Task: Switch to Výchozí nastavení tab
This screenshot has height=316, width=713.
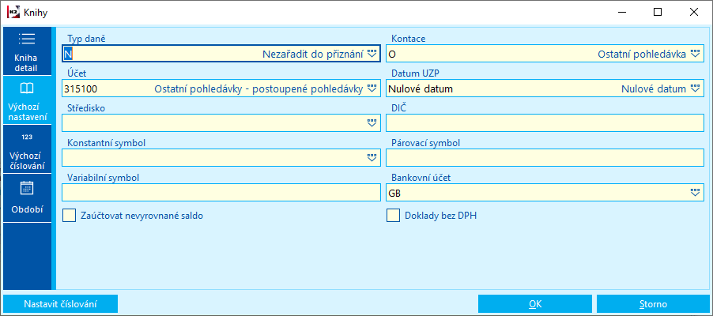Action: click(27, 100)
